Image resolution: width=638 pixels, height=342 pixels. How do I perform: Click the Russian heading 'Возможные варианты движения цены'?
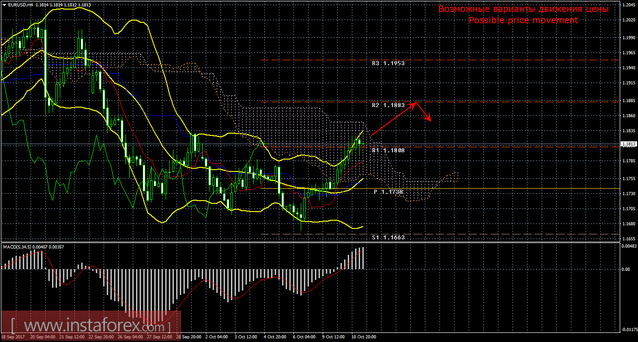pyautogui.click(x=523, y=9)
